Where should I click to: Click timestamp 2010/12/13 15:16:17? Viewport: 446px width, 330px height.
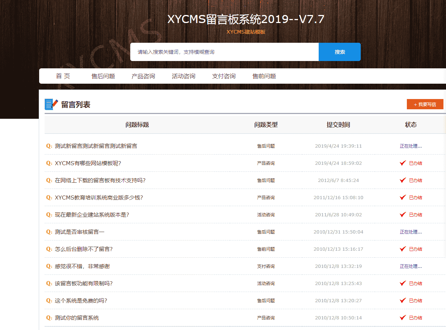pos(338,249)
